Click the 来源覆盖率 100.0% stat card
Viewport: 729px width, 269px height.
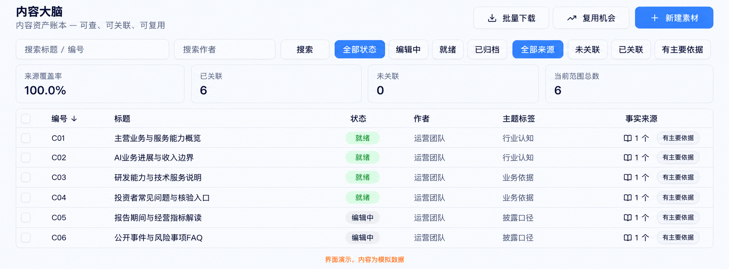click(x=100, y=84)
